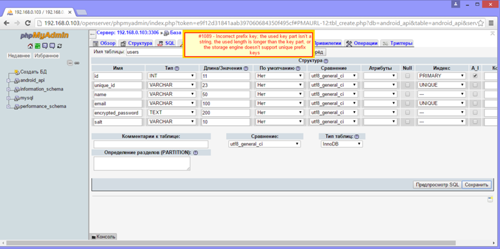Open По умолчанию dropdown for name row
The height and width of the screenshot is (249, 500).
tap(279, 94)
